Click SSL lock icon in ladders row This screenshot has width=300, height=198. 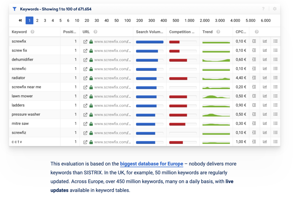[91, 105]
